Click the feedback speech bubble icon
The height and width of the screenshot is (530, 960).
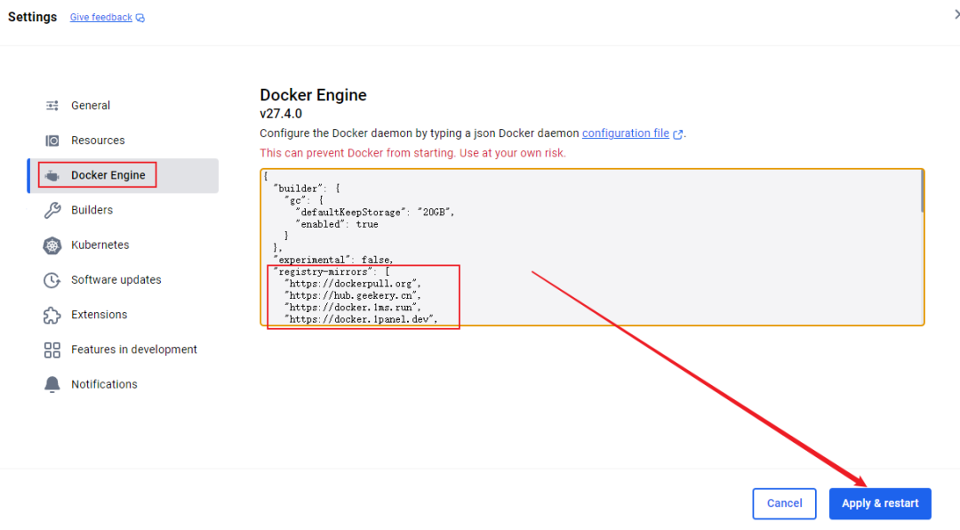pos(140,18)
